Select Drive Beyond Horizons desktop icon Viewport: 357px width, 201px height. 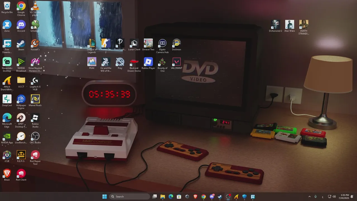35,65
